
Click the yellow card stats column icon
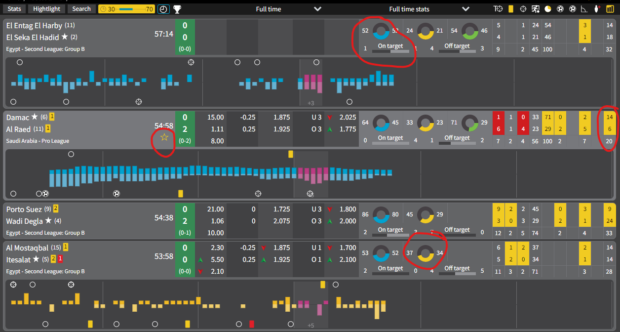pos(511,9)
